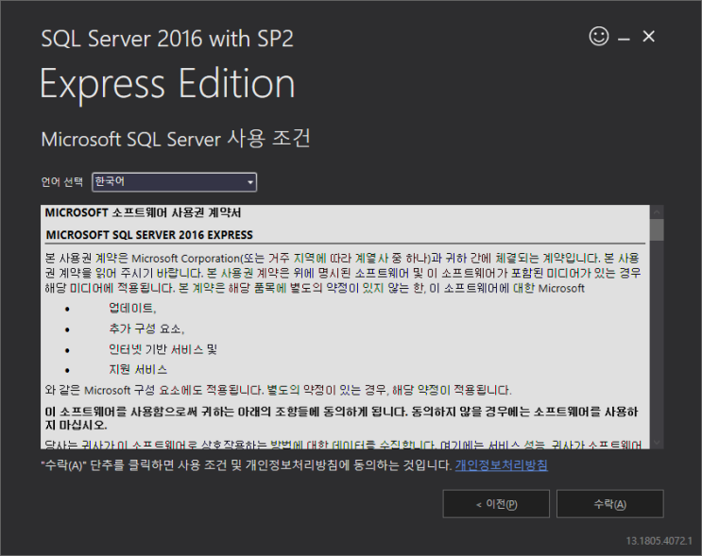Close the SQL Server installer window
This screenshot has width=702, height=556.
coord(648,36)
